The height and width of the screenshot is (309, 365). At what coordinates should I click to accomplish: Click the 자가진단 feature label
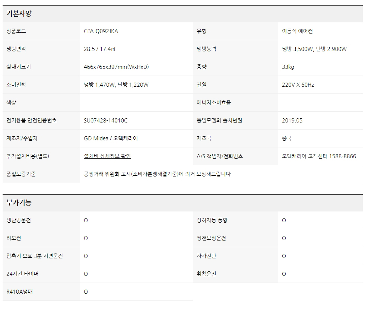206,256
